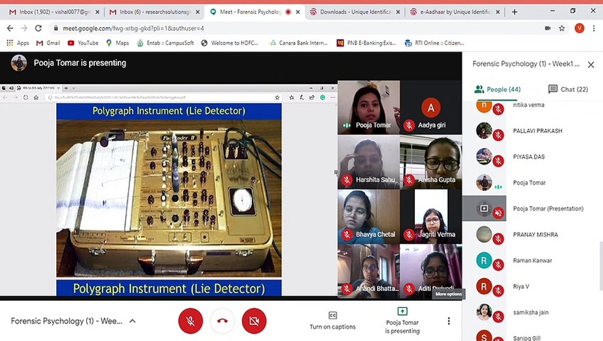Bookmark this page with star icon

tap(562, 28)
